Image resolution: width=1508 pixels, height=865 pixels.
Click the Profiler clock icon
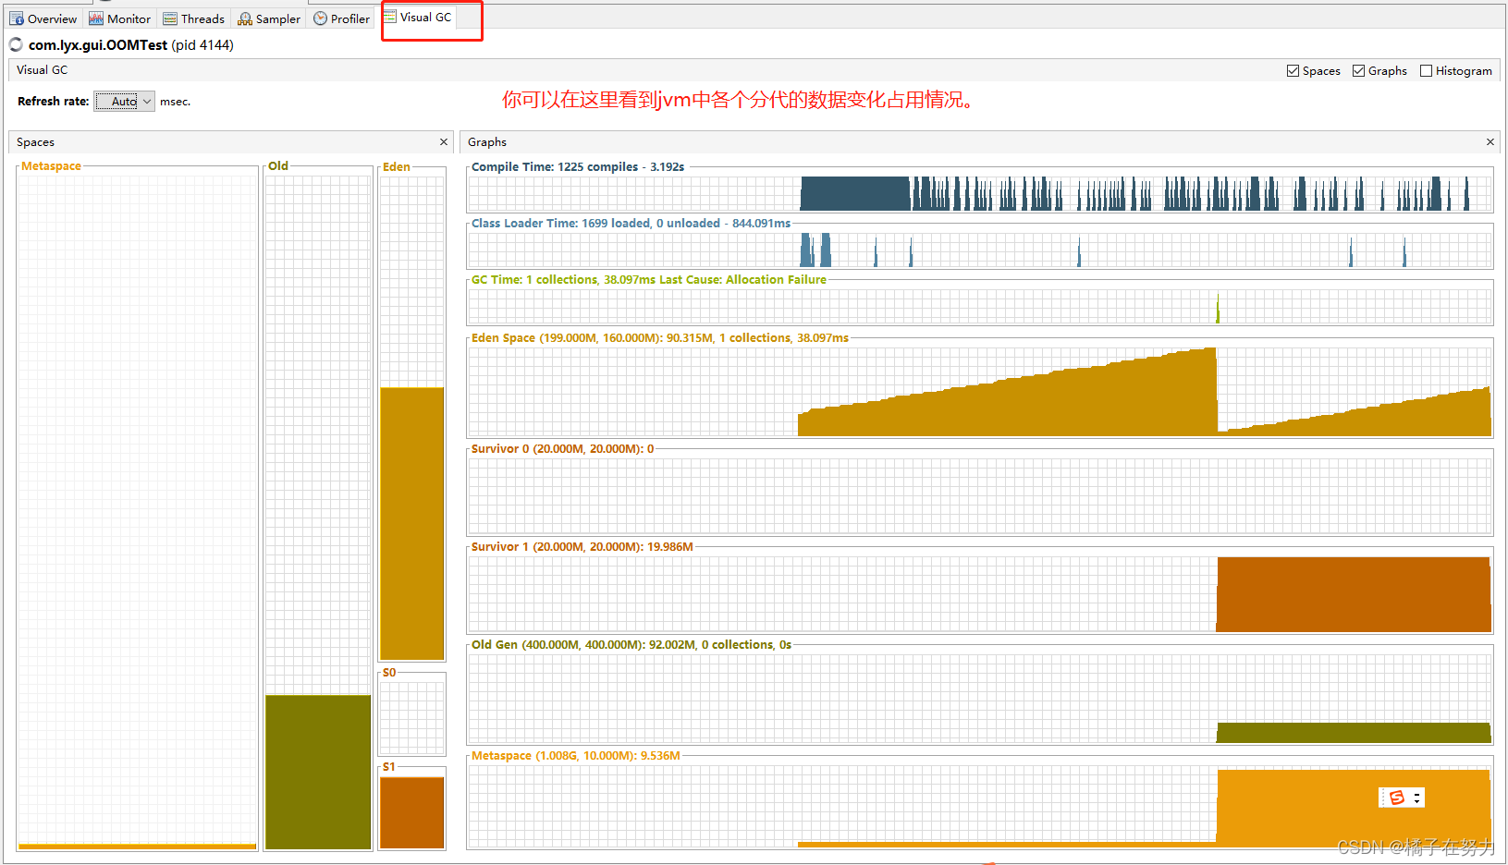click(320, 18)
